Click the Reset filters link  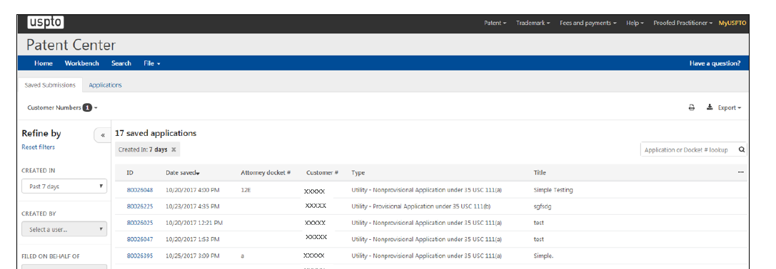(x=38, y=147)
